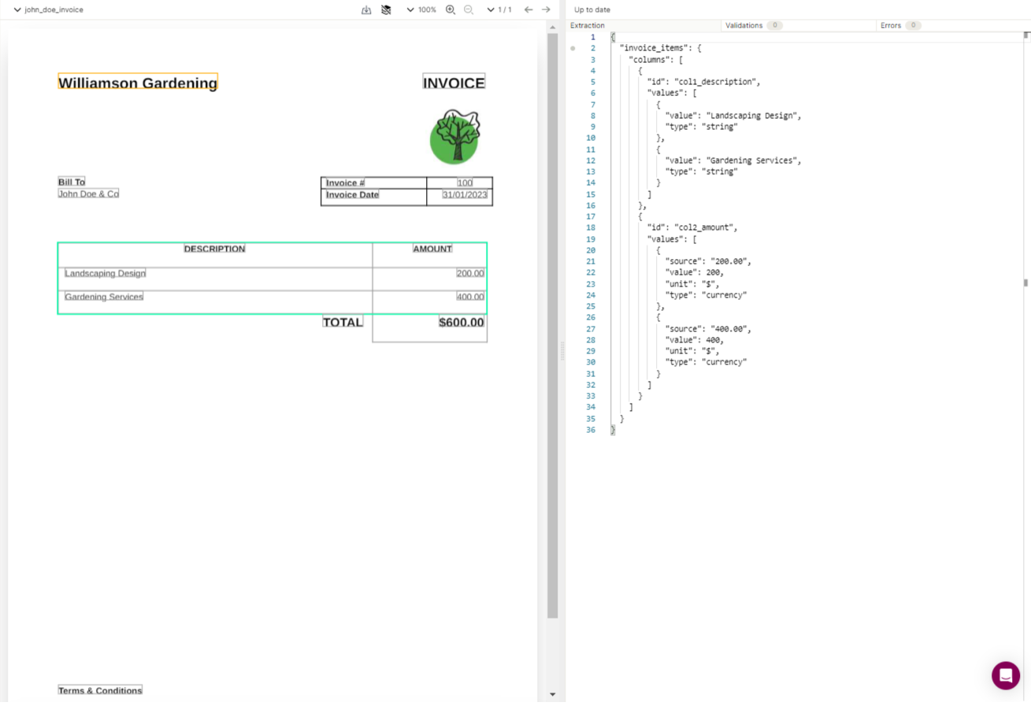Click the green tree logo image
The width and height of the screenshot is (1031, 717).
click(x=454, y=137)
